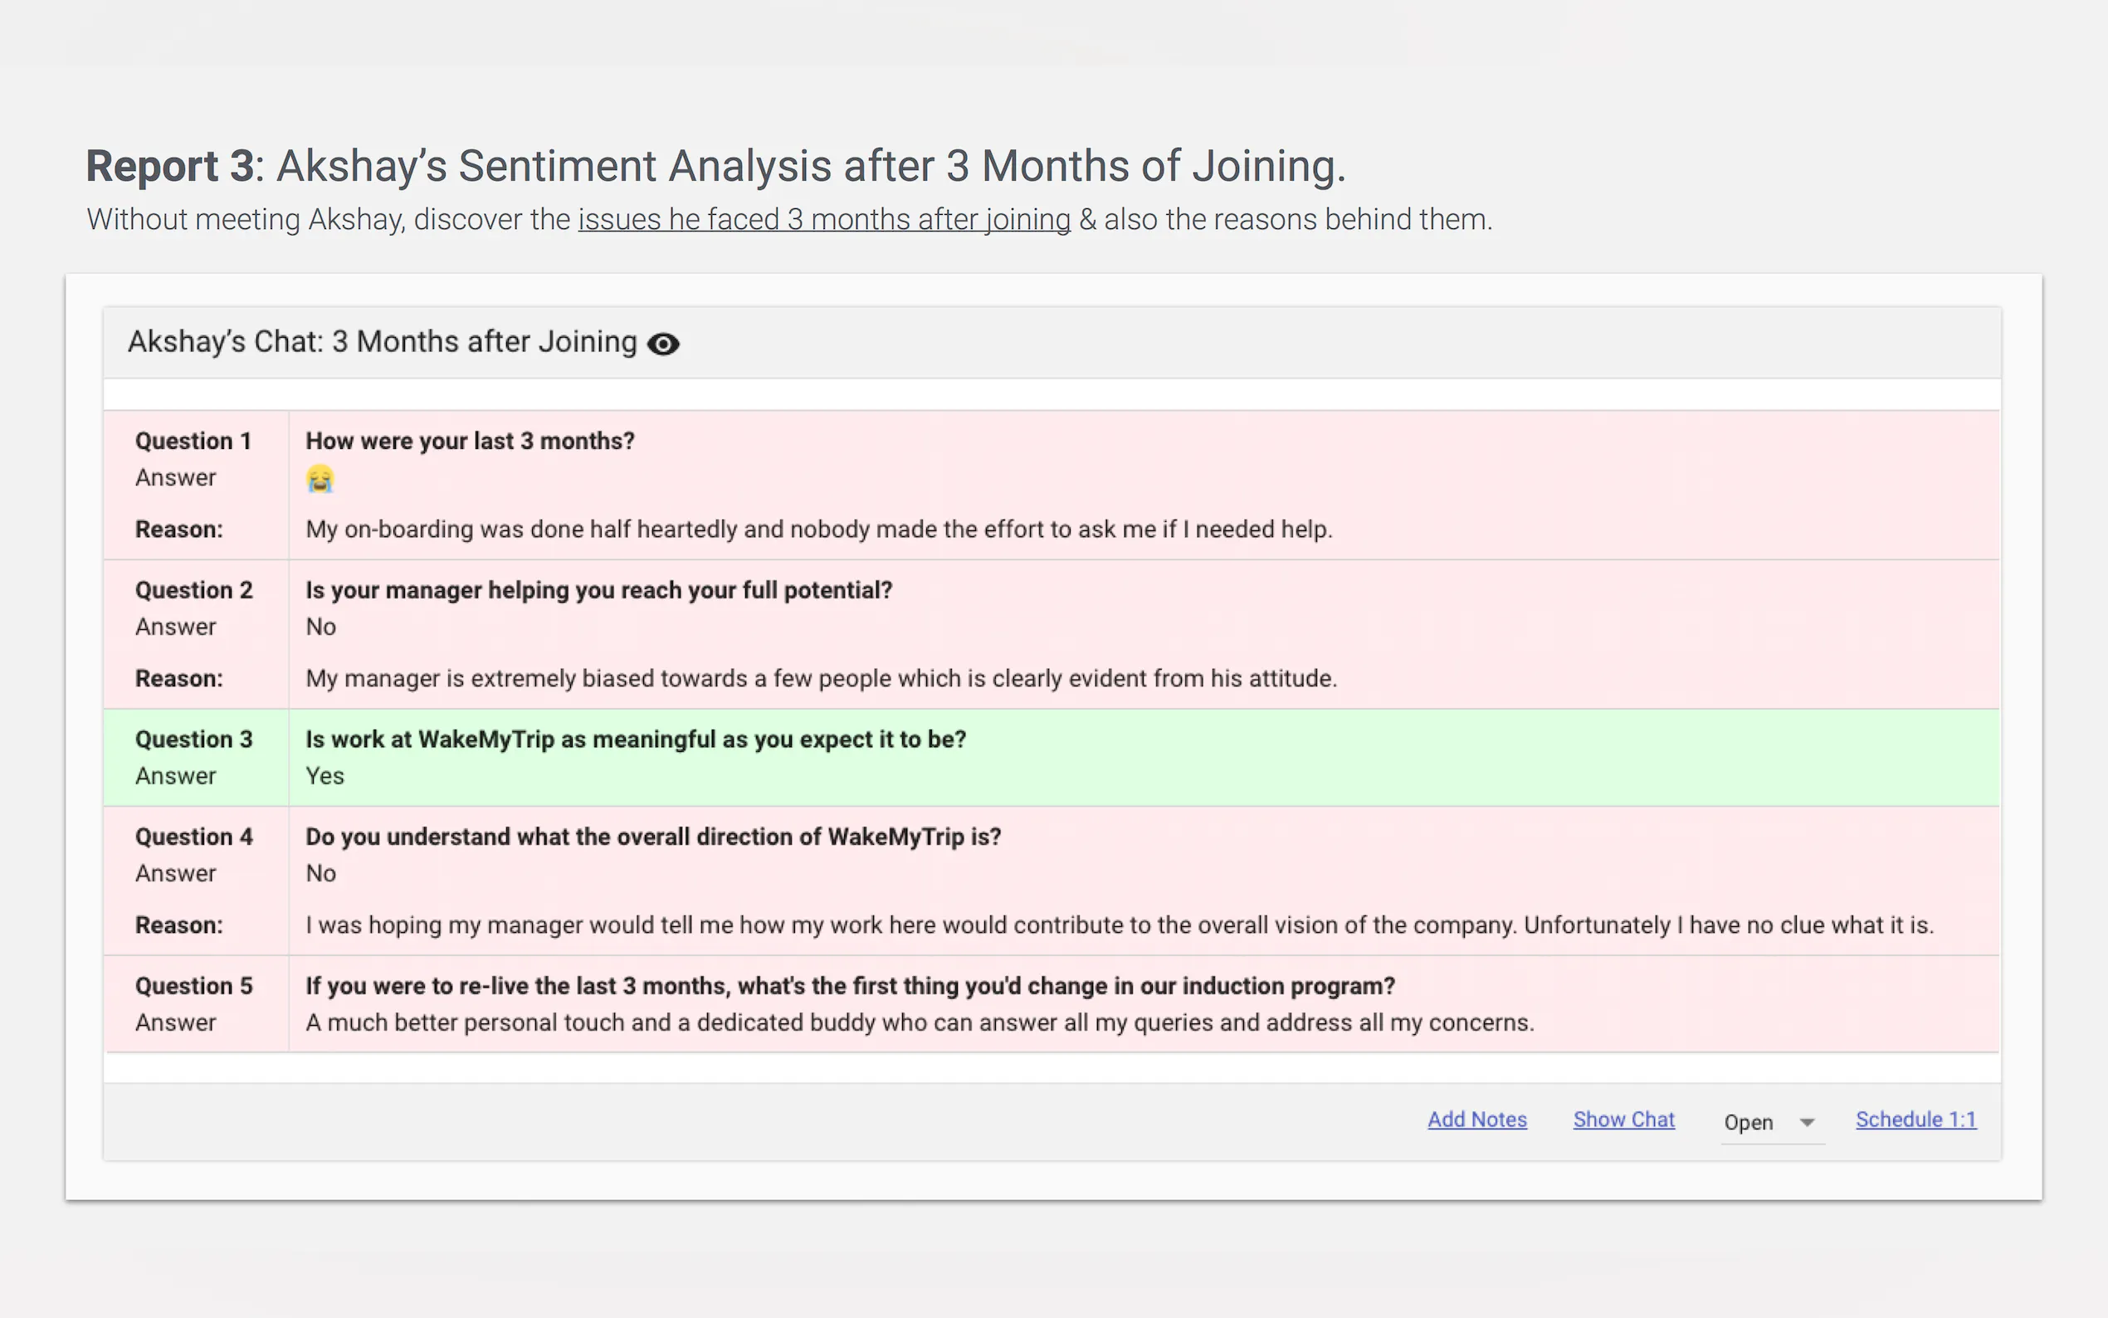Image resolution: width=2108 pixels, height=1318 pixels.
Task: Click the Question 4 overall direction text
Action: (x=652, y=837)
